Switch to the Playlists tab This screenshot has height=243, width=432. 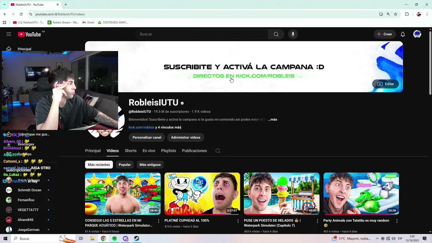[x=168, y=151]
